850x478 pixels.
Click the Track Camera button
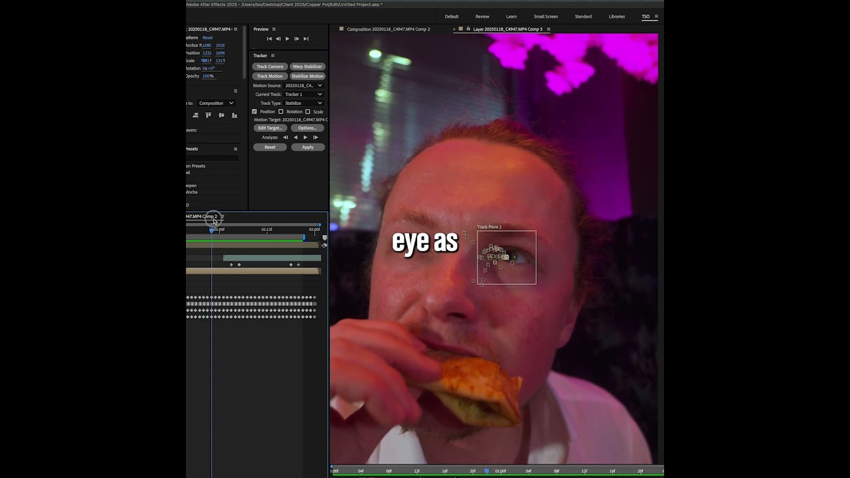pos(270,66)
